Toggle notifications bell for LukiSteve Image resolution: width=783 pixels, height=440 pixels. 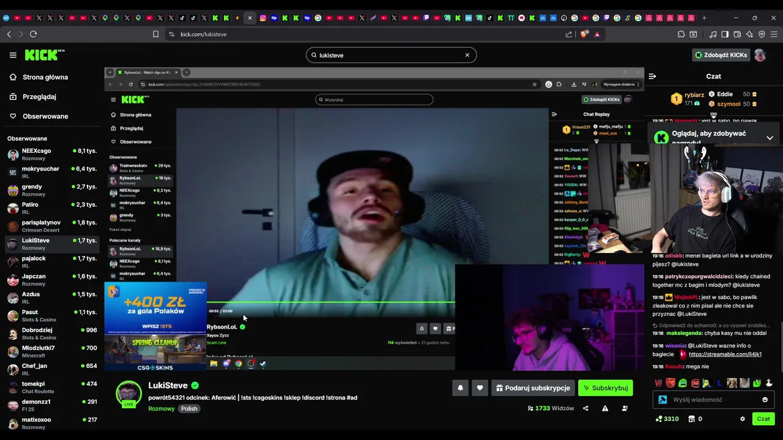[x=460, y=388]
